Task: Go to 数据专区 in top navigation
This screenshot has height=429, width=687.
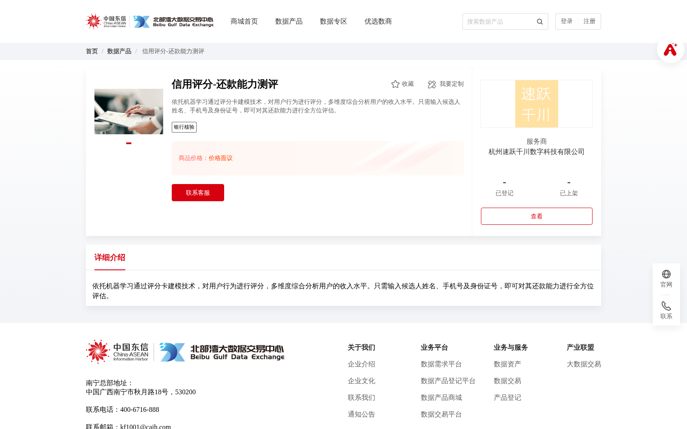Action: pos(334,21)
